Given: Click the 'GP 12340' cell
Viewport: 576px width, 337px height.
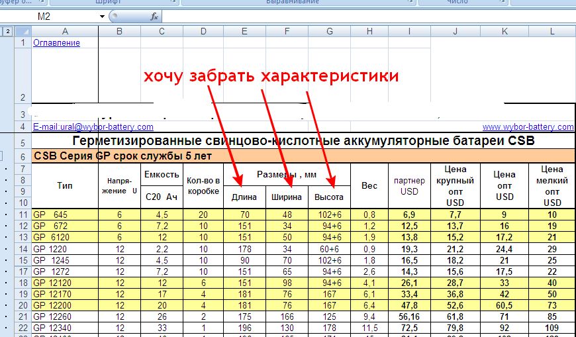Looking at the screenshot, I should tap(65, 328).
